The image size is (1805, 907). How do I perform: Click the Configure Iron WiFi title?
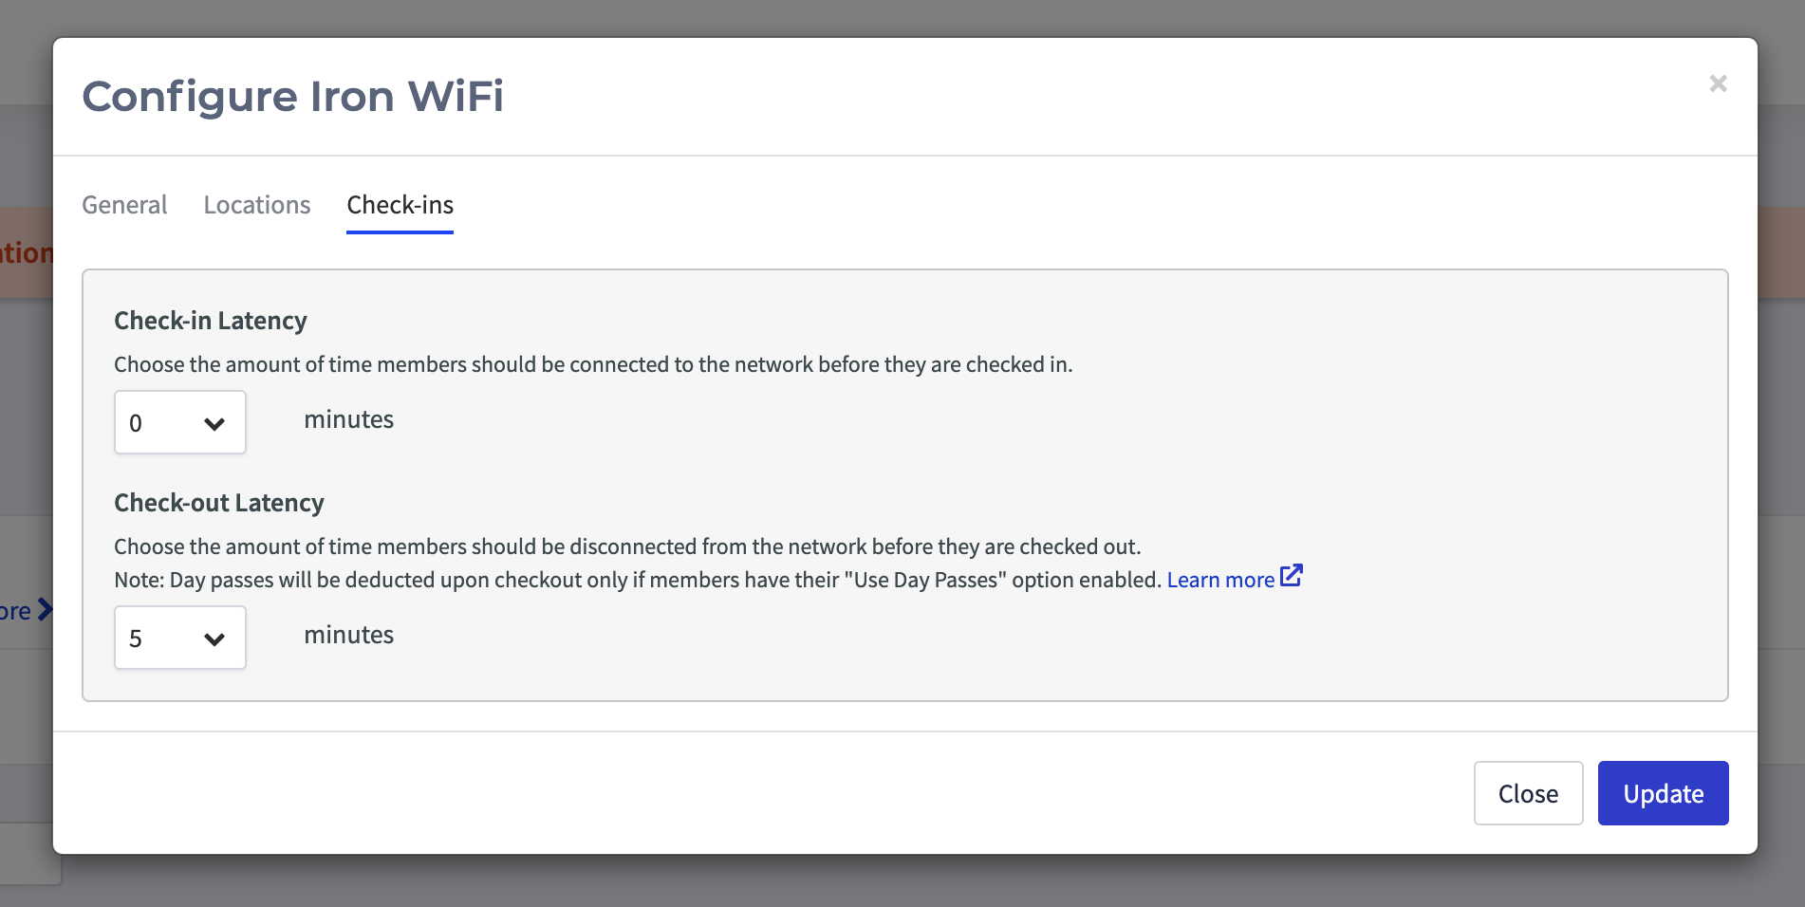pos(292,96)
